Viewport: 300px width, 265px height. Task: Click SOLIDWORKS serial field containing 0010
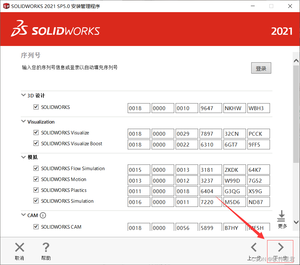point(187,108)
